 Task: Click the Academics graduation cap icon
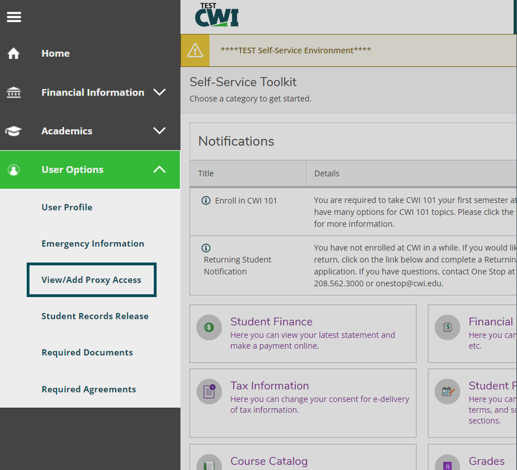tap(14, 131)
